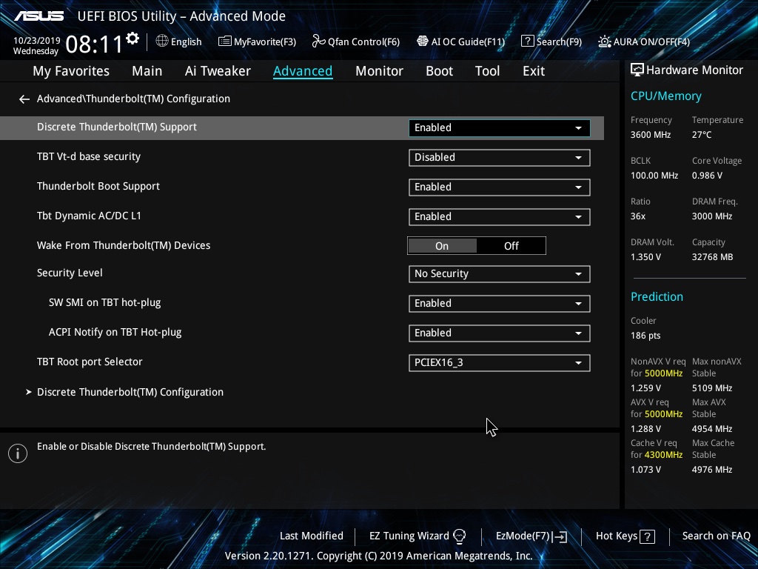Image resolution: width=758 pixels, height=569 pixels.
Task: Select the Advanced tab
Action: [303, 71]
